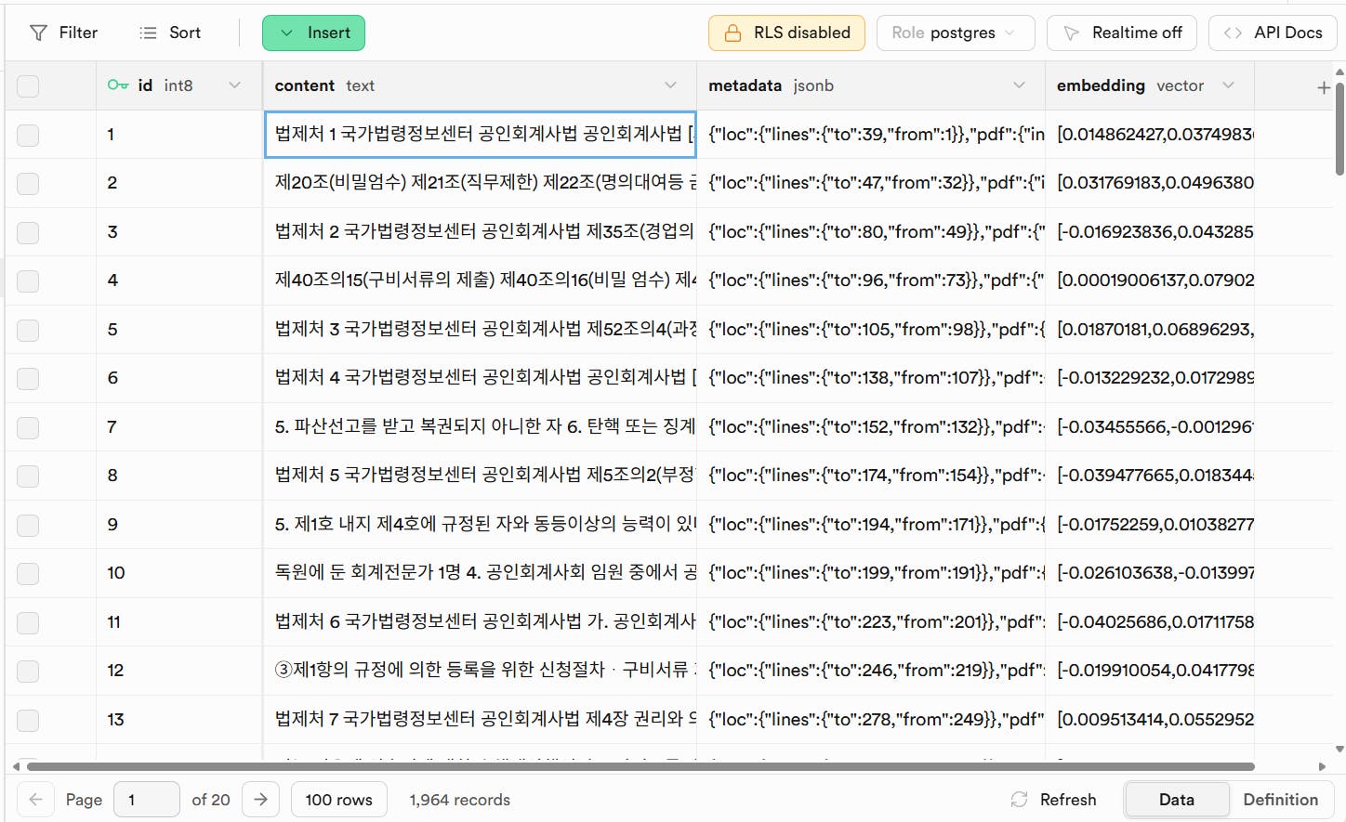Image resolution: width=1346 pixels, height=822 pixels.
Task: Open the embedding column header menu chevron
Action: [x=1228, y=85]
